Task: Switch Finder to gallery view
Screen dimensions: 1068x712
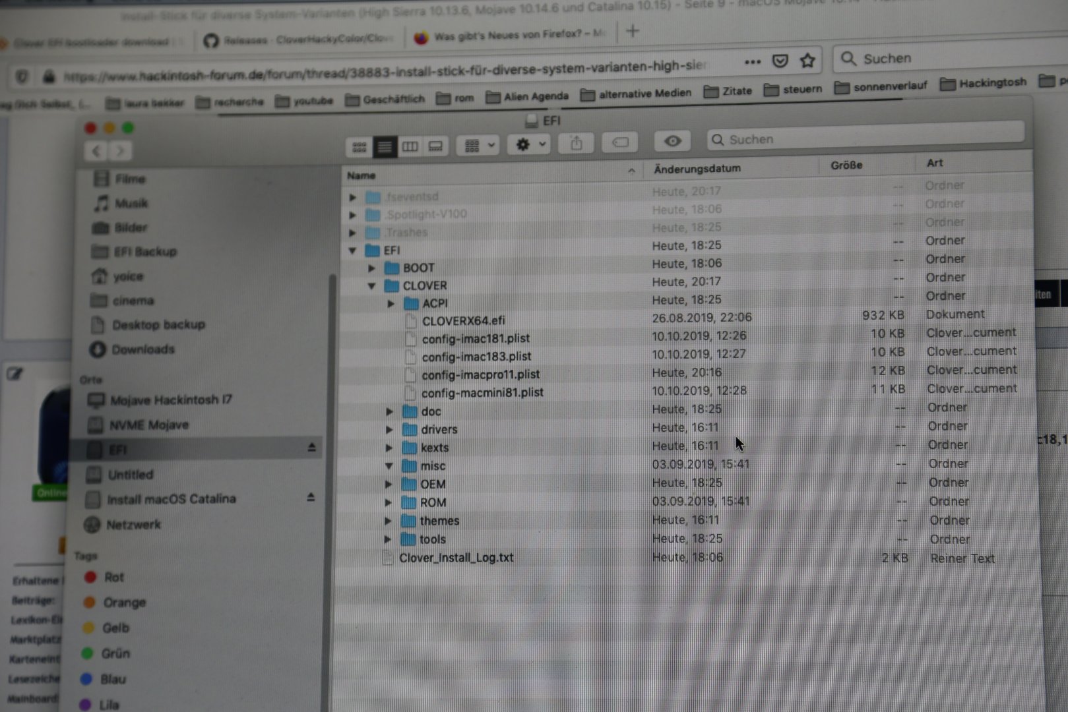Action: pos(435,146)
